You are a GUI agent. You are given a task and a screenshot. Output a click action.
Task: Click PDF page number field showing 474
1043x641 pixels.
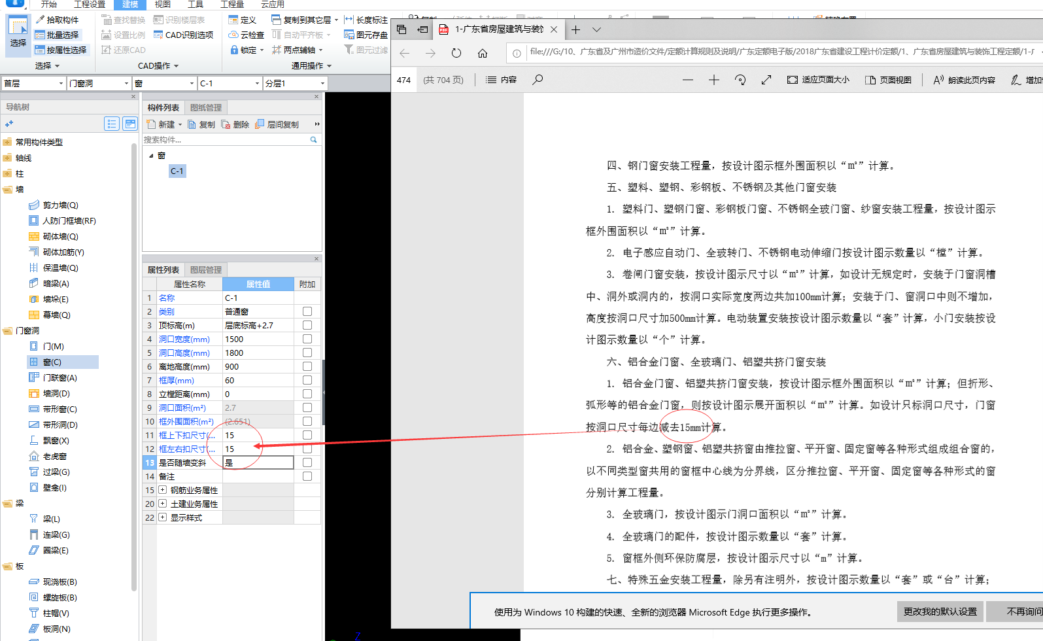pos(403,80)
